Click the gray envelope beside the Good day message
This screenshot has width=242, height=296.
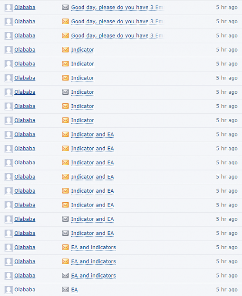(65, 8)
